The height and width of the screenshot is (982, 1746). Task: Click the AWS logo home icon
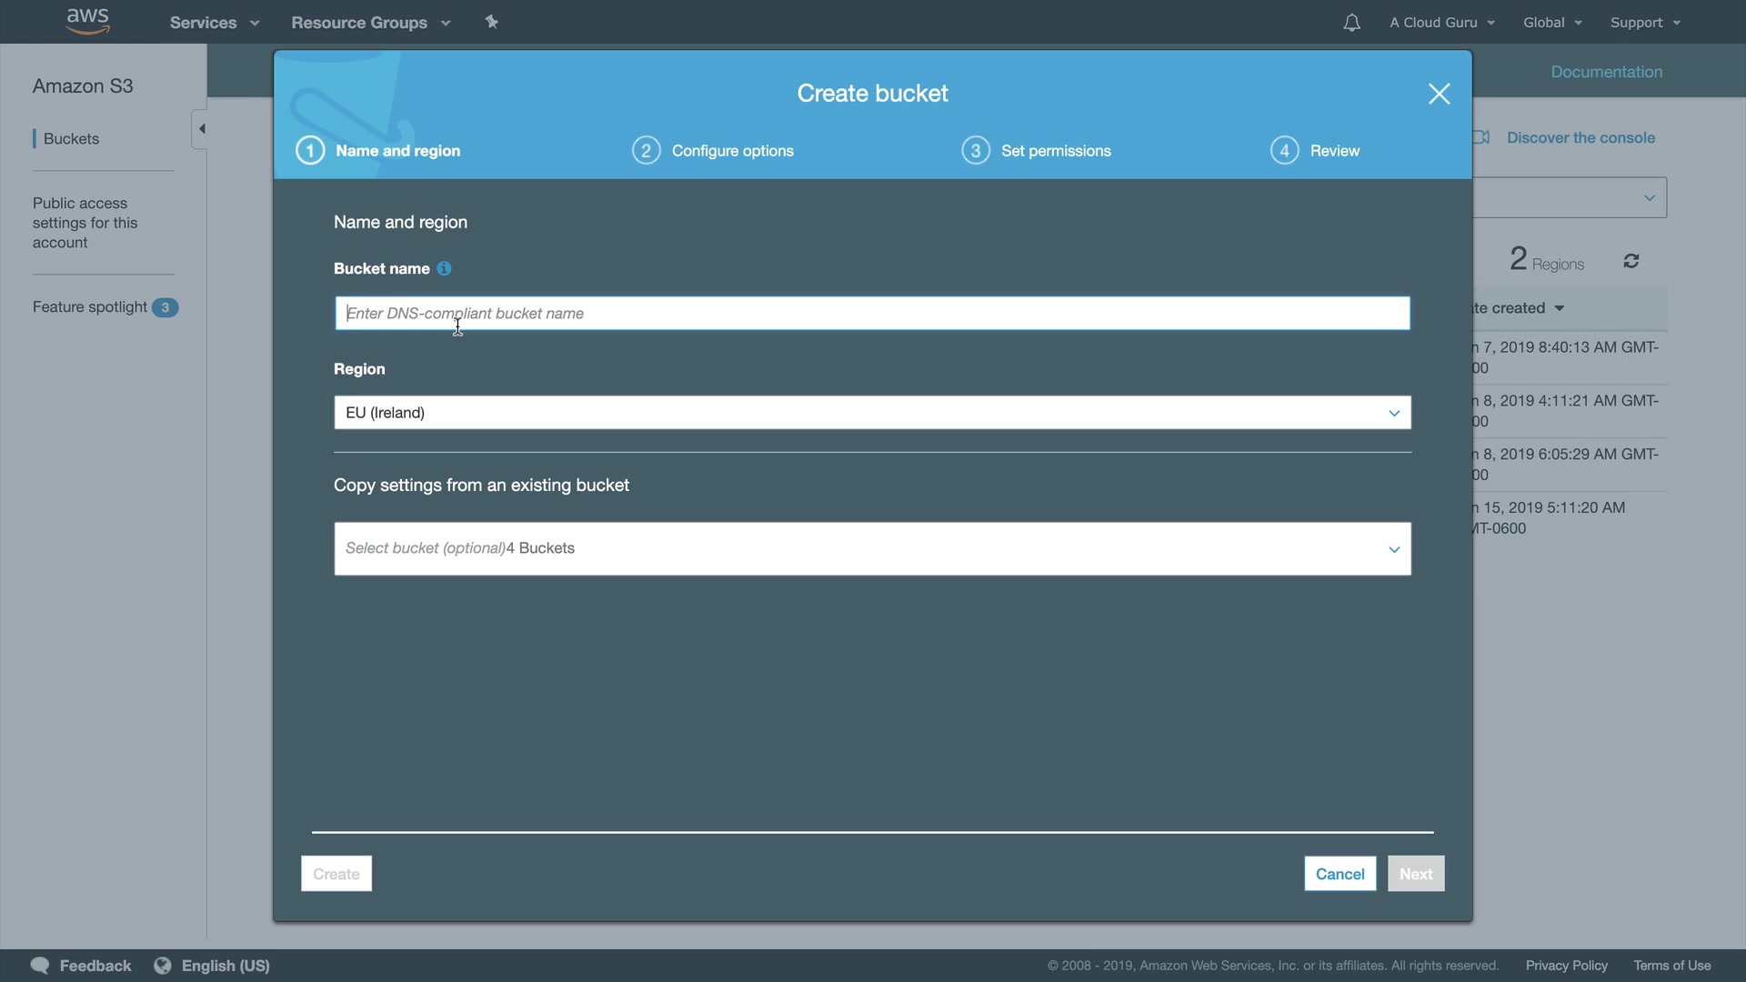(x=88, y=21)
